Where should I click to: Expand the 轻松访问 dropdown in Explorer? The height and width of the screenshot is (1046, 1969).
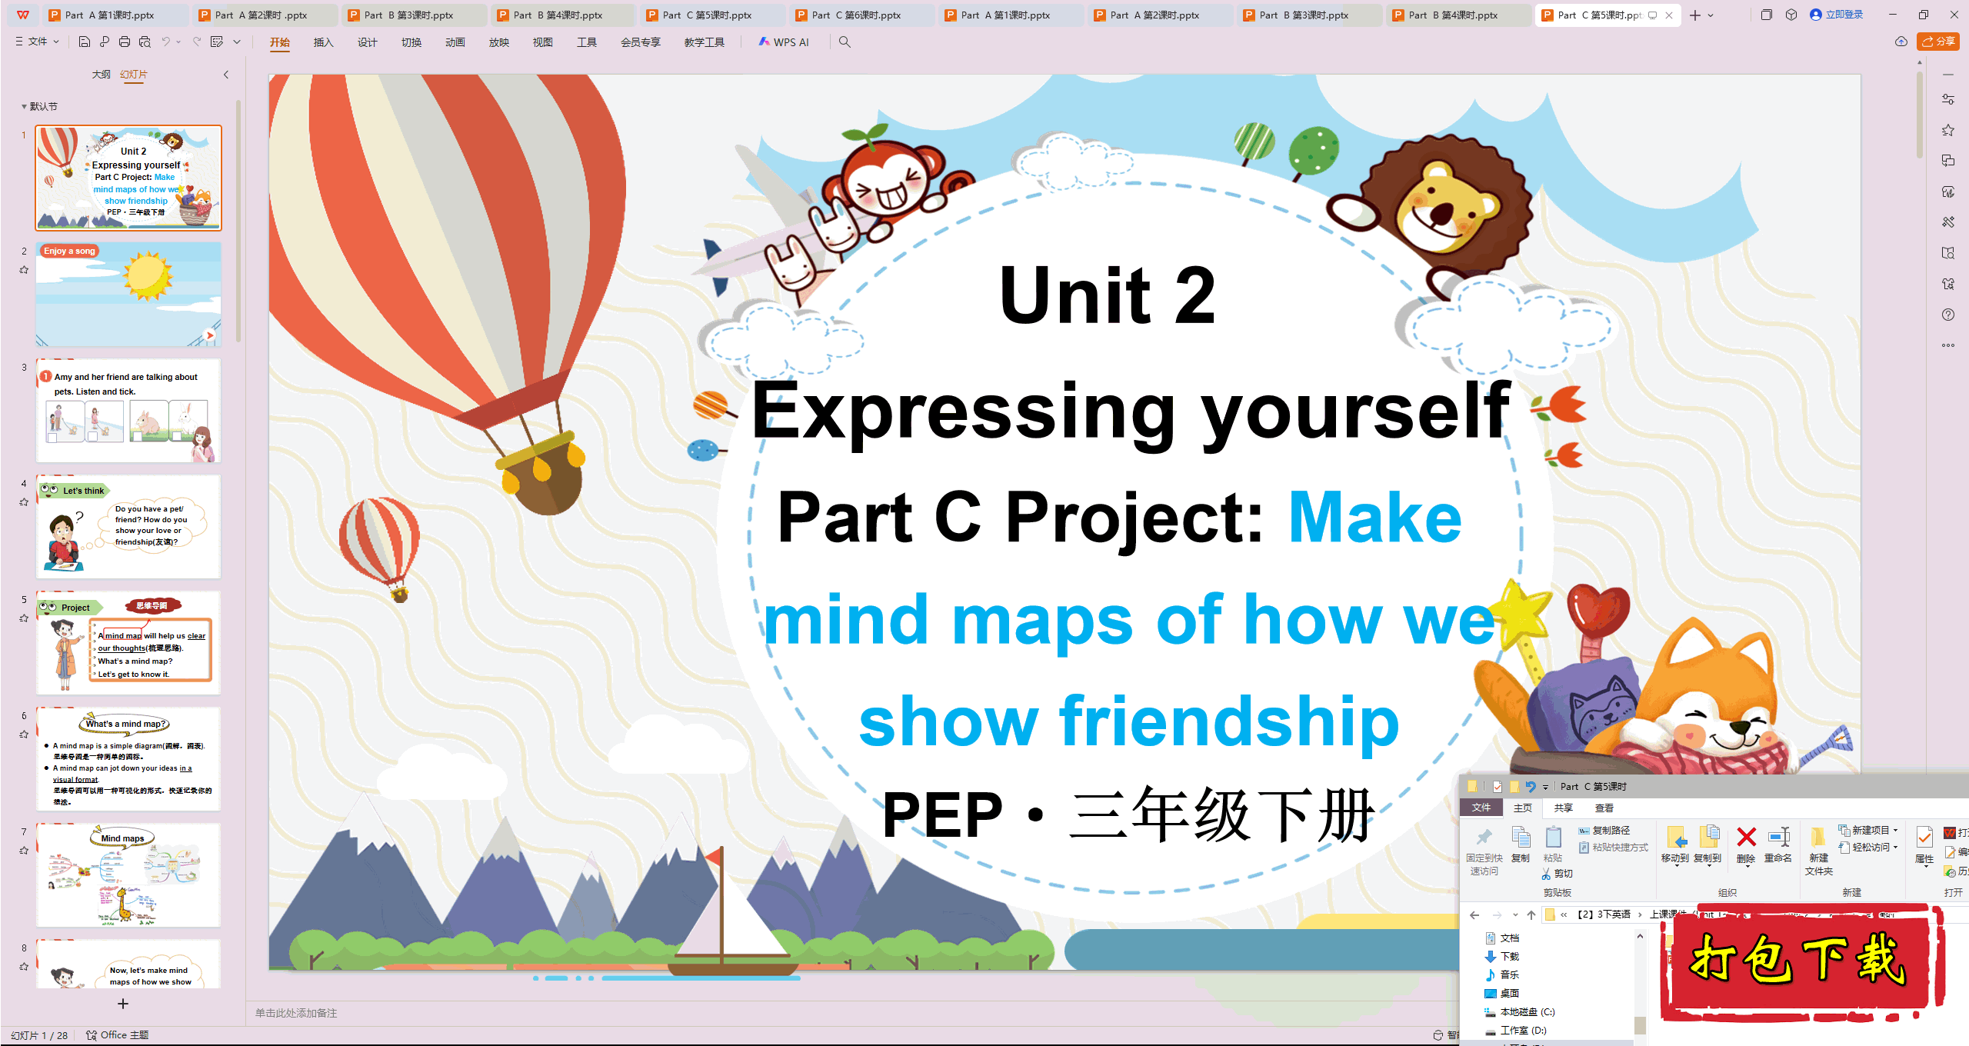pos(1896,848)
